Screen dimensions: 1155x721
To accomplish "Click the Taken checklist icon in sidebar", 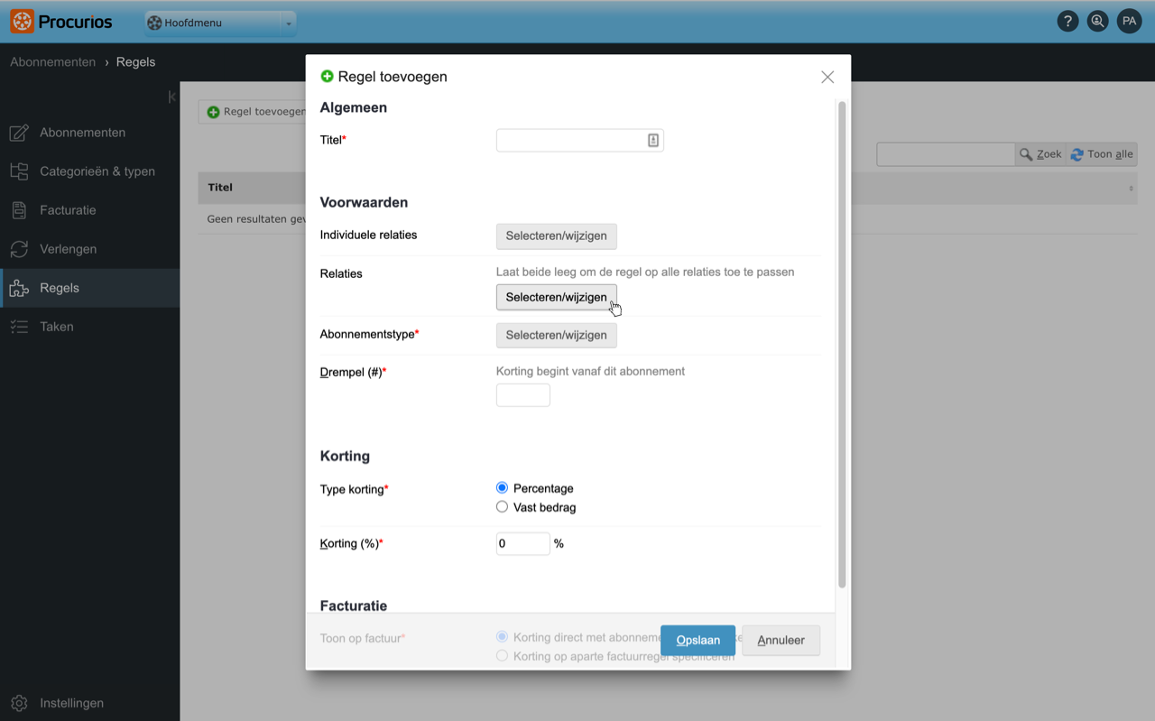I will click(19, 327).
